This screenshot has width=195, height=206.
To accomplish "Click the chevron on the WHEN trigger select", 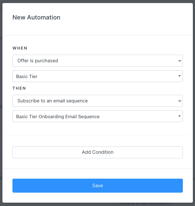I will pyautogui.click(x=179, y=61).
